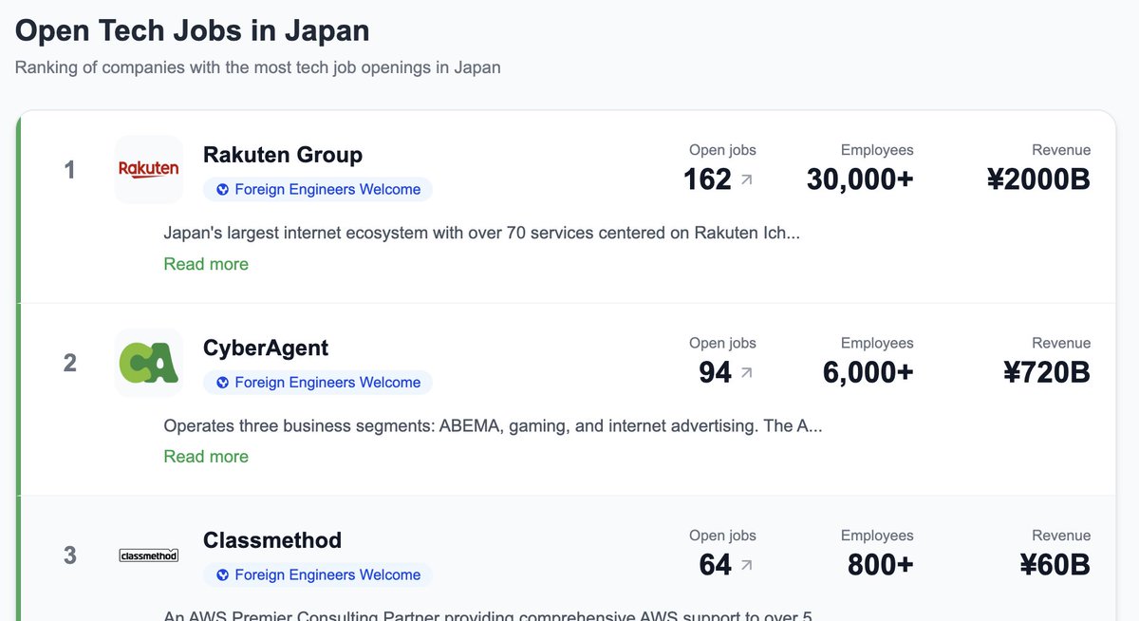The height and width of the screenshot is (621, 1139).
Task: Open the Classmethod logo thumbnail
Action: [x=149, y=555]
